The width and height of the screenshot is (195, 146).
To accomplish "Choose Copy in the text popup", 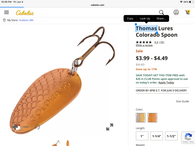I will click(x=130, y=19).
